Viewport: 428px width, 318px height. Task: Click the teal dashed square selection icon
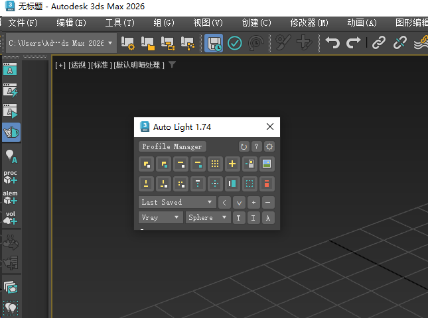point(250,184)
